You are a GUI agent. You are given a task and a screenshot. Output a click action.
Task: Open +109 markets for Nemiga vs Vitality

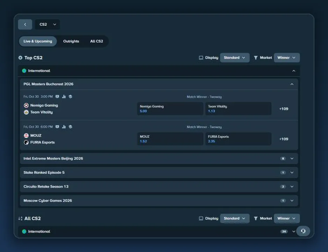point(284,109)
